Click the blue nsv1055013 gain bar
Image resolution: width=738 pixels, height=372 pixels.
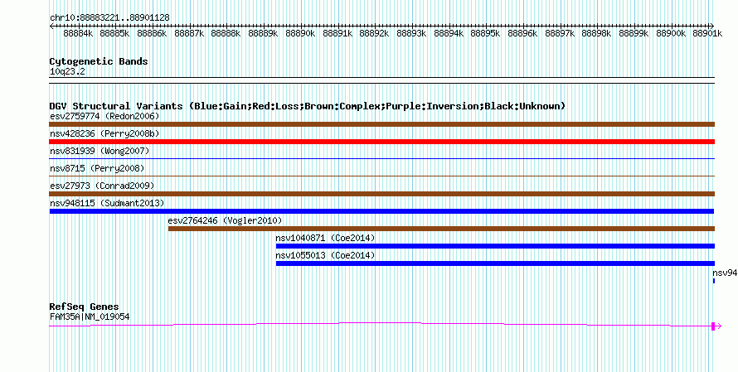[x=495, y=263]
